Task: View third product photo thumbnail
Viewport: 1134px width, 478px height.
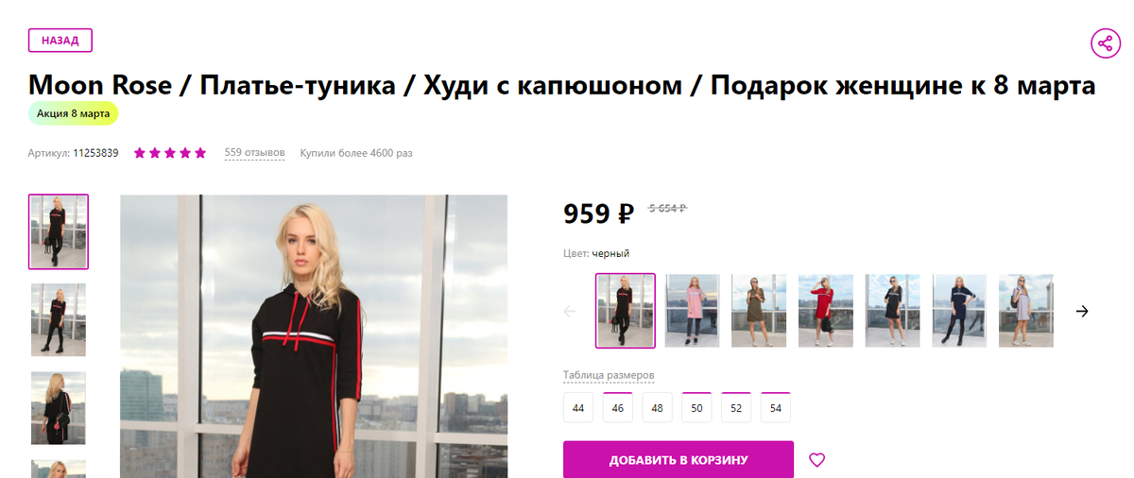Action: pos(59,408)
